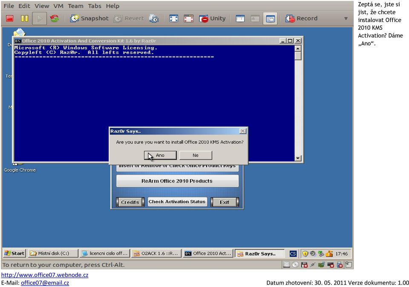Decline with the Ne button
The image size is (409, 287).
click(x=196, y=155)
